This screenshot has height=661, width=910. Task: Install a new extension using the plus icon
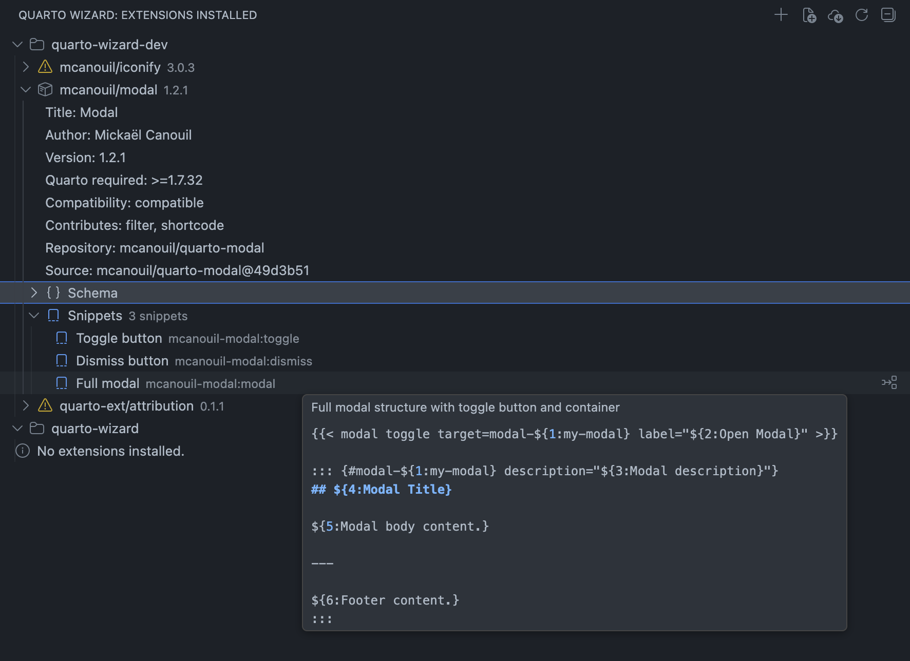pyautogui.click(x=780, y=15)
